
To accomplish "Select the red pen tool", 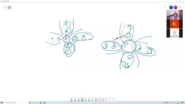I will pyautogui.click(x=75, y=100).
